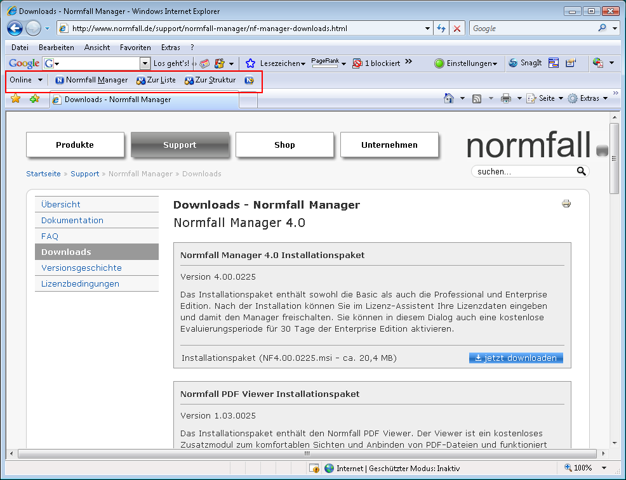
Task: Click the jetzt downloaden button
Action: click(x=516, y=358)
